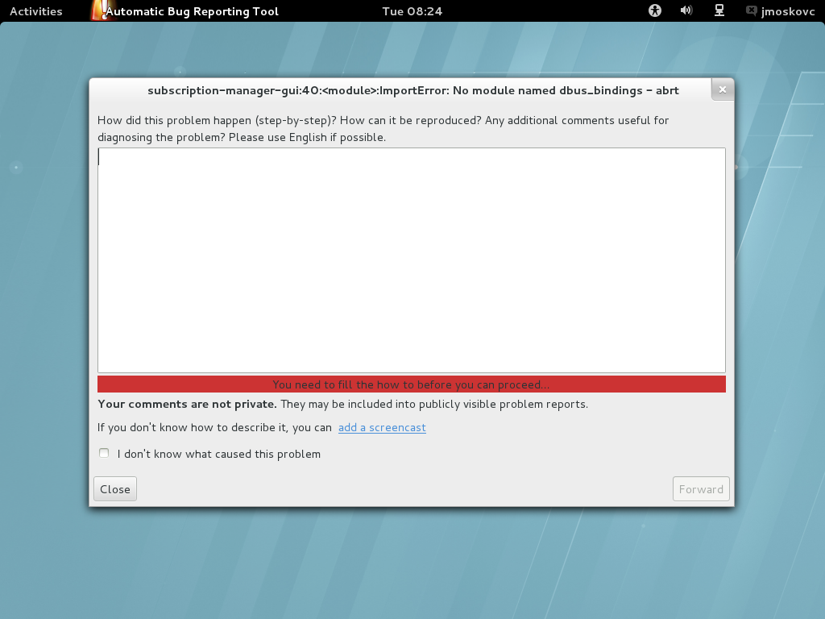Open the universal access menu icon
Screen dimensions: 825x619
(x=654, y=10)
